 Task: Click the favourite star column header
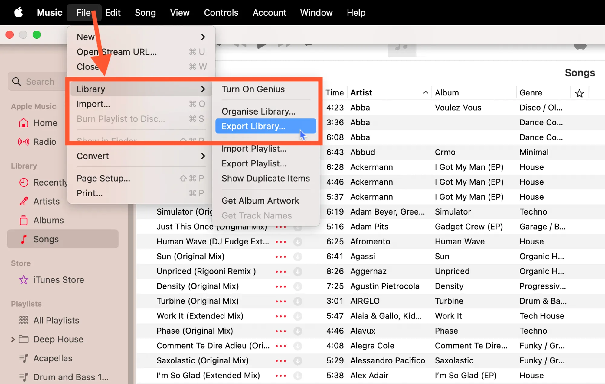tap(579, 93)
